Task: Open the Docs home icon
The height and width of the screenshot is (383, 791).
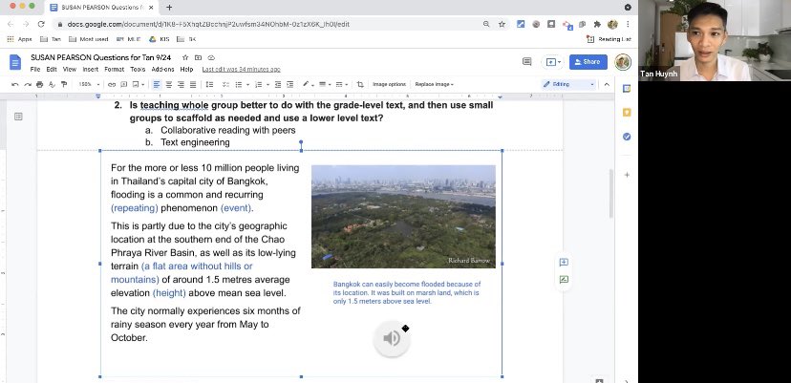Action: click(x=15, y=62)
